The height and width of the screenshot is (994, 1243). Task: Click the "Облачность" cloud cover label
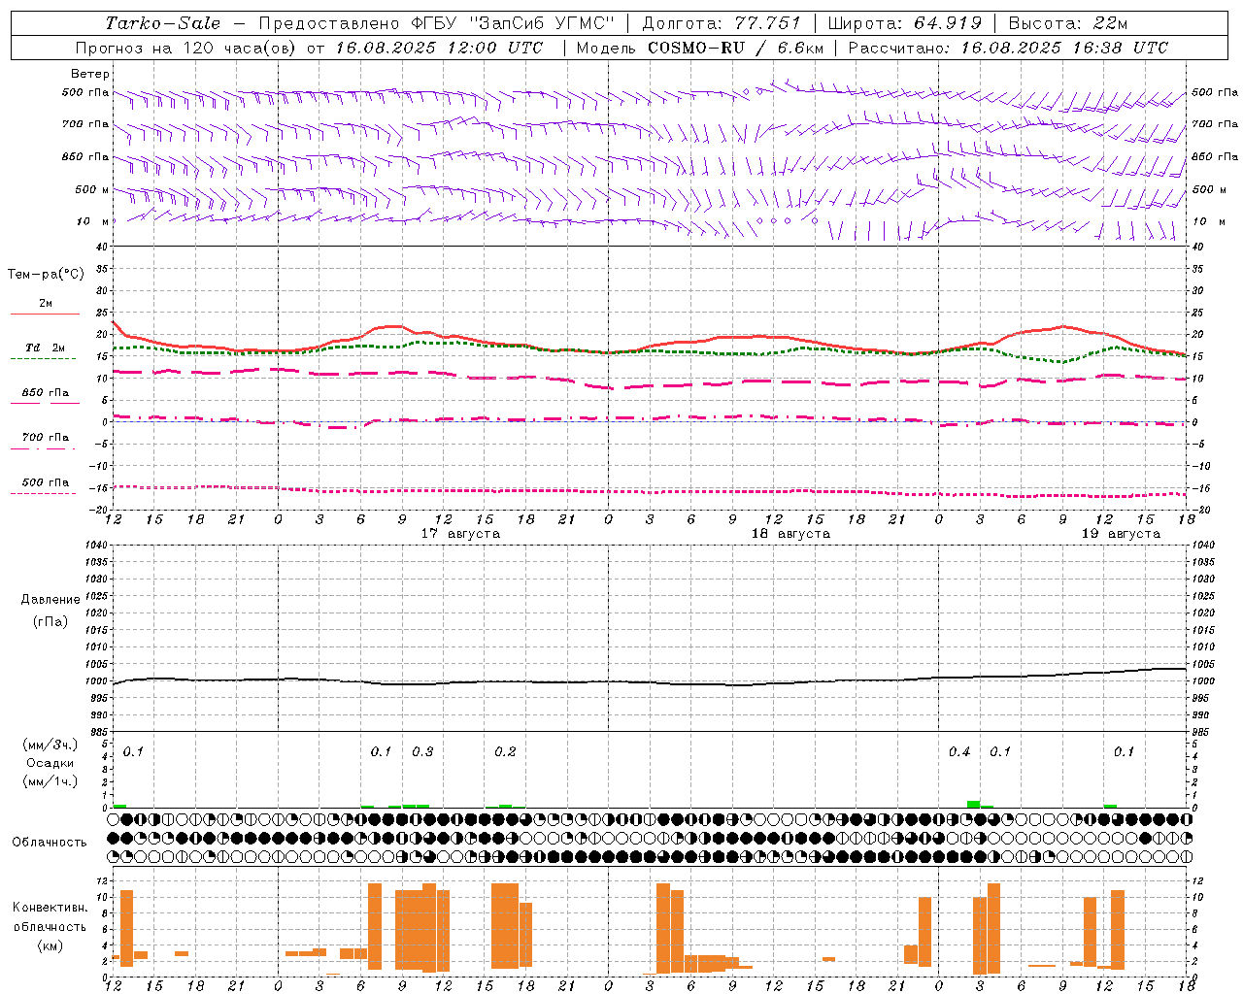click(x=50, y=843)
